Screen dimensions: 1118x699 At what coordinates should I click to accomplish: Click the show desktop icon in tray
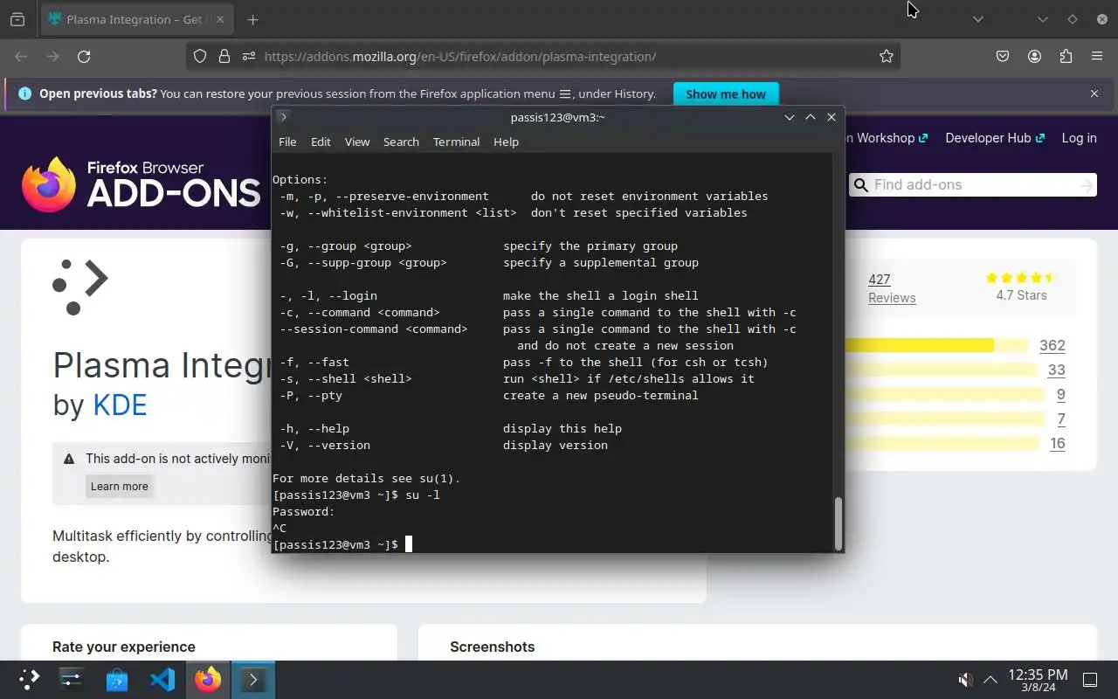tap(1090, 680)
